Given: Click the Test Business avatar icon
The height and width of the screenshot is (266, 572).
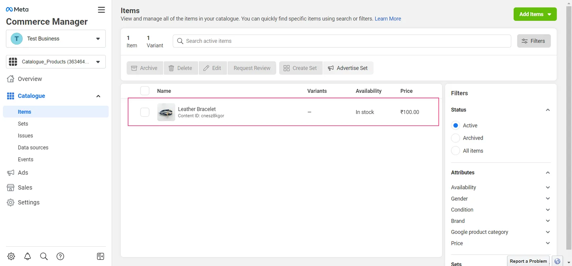Looking at the screenshot, I should click(16, 39).
